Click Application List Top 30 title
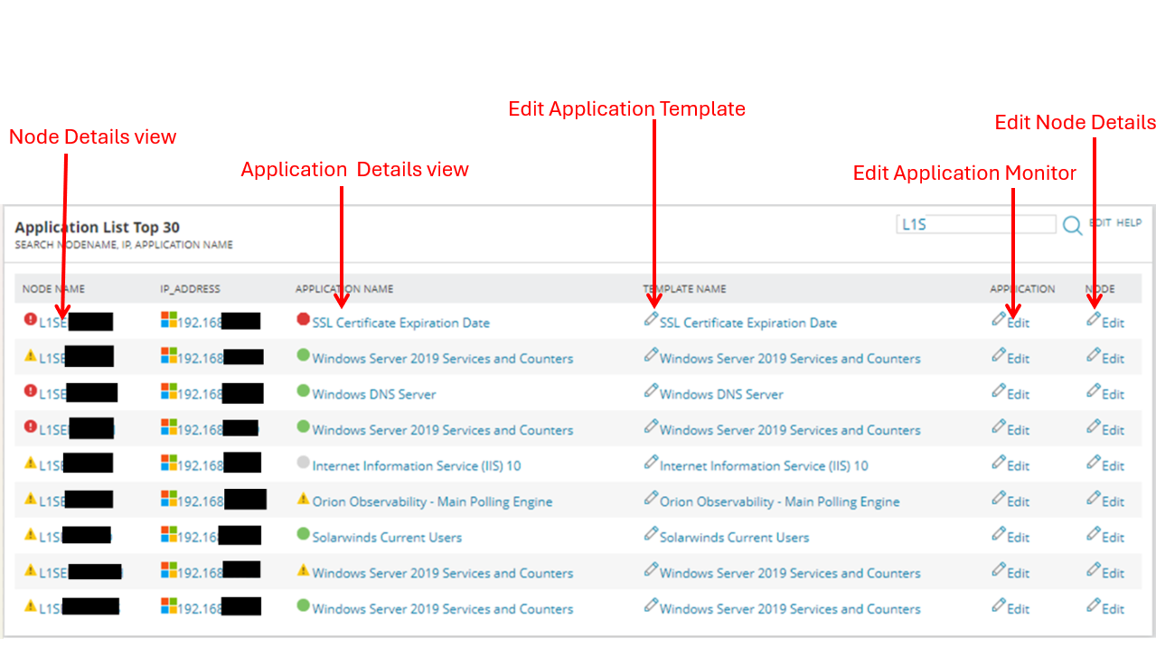The width and height of the screenshot is (1156, 647). point(97,228)
